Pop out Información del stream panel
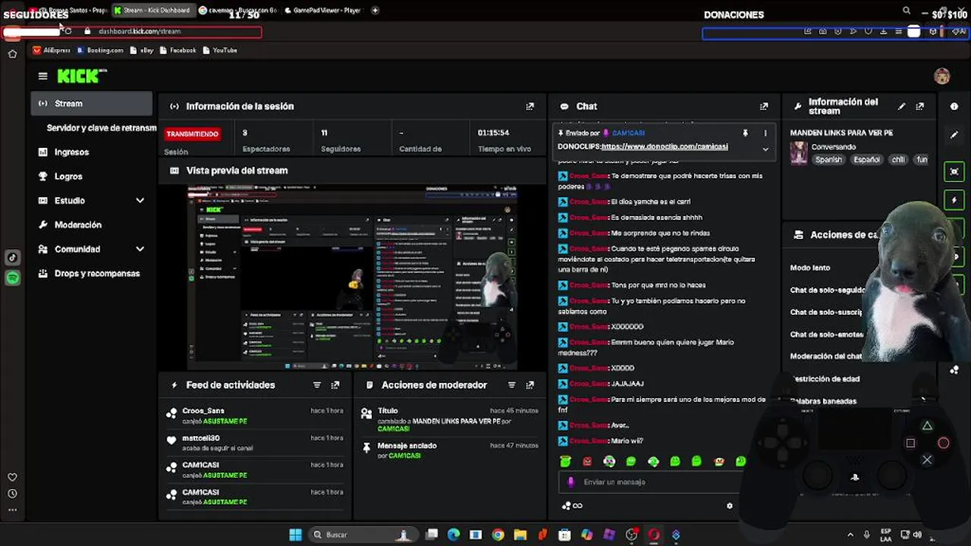971x546 pixels. point(919,106)
